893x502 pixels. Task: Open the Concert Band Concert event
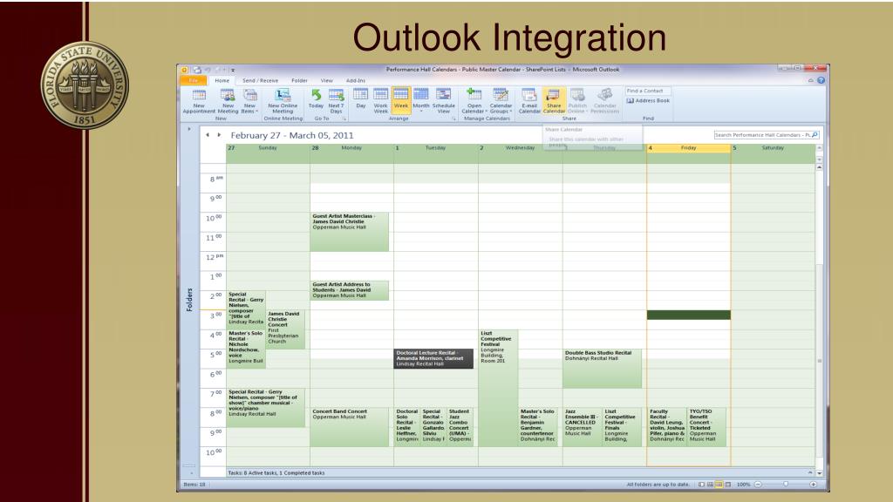tap(350, 427)
